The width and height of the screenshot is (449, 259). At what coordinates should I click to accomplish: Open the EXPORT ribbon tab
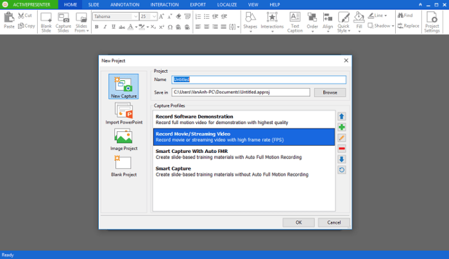[198, 4]
